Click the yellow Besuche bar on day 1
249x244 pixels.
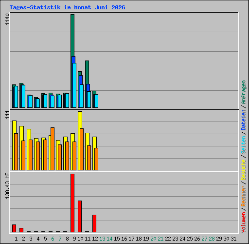coord(14,127)
